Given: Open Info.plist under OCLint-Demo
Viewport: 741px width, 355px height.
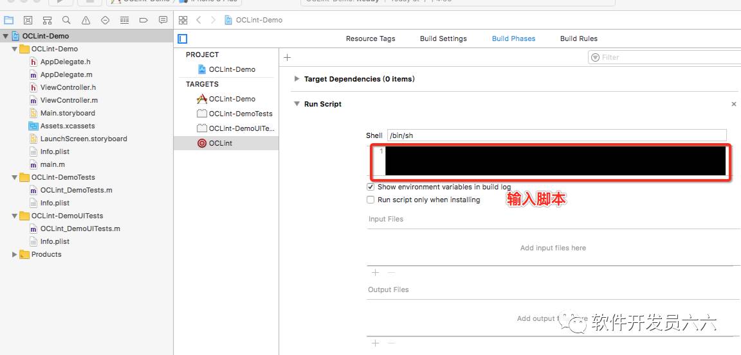Looking at the screenshot, I should [55, 152].
